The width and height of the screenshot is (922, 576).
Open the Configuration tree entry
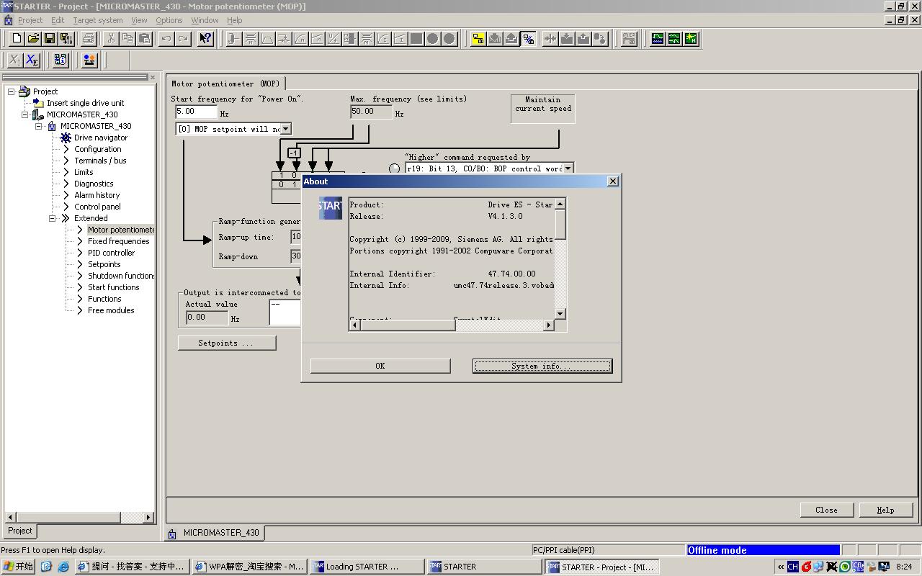coord(97,149)
